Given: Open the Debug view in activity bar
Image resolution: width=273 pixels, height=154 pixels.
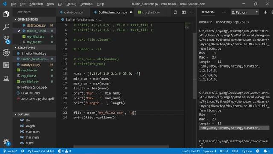Looking at the screenshot, I should click(6, 52).
